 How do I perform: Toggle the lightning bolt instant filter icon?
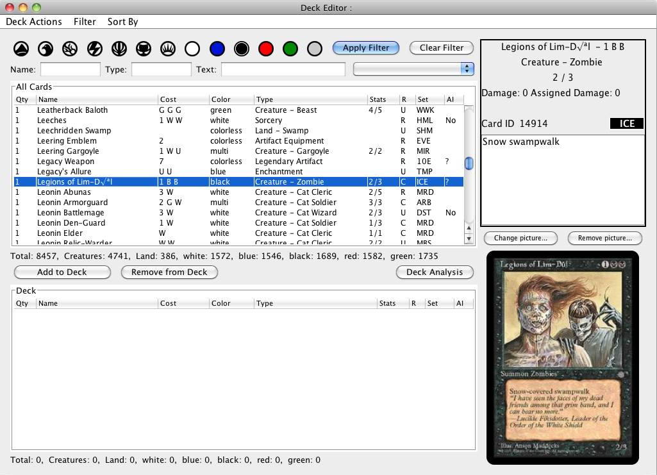tap(94, 49)
